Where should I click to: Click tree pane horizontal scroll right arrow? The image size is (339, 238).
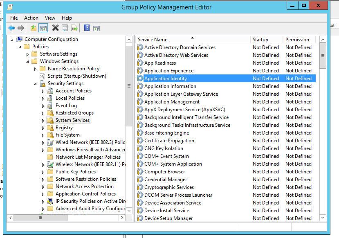coord(122,218)
